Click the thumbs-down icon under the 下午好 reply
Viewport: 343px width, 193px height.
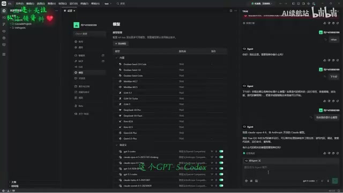(329, 101)
